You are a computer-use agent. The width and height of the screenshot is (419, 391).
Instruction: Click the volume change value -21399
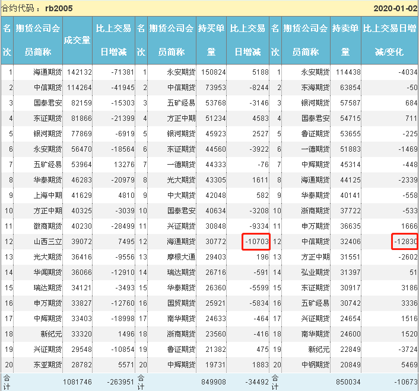click(123, 118)
